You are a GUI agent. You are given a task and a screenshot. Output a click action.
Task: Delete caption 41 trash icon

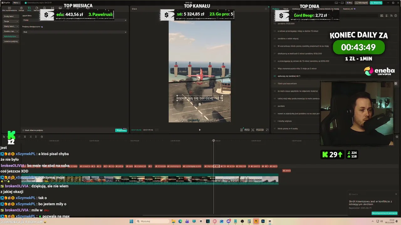pos(395,83)
